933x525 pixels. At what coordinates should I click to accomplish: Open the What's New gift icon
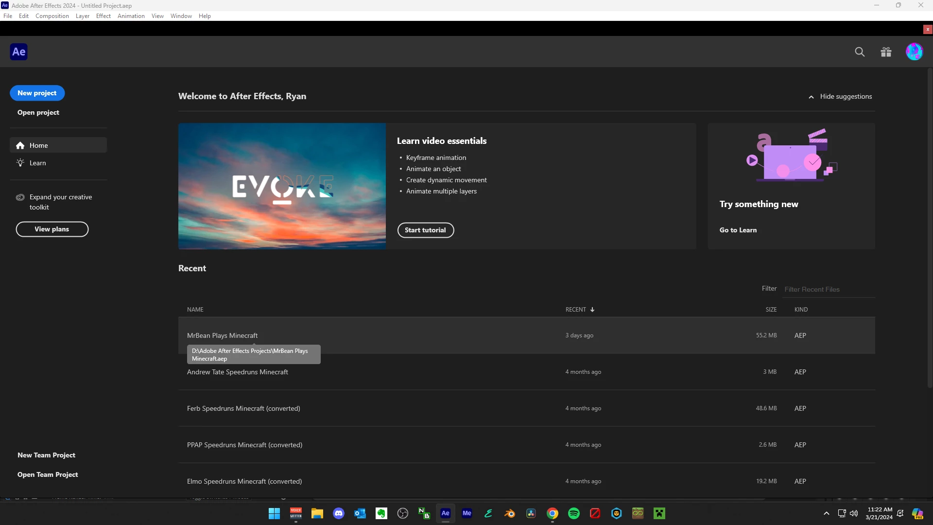click(x=886, y=52)
